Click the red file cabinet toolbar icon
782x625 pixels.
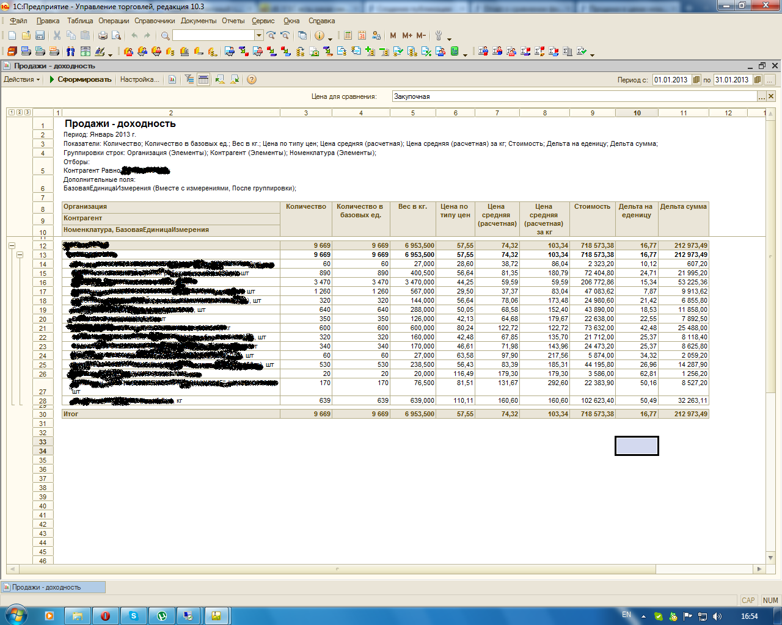click(12, 52)
